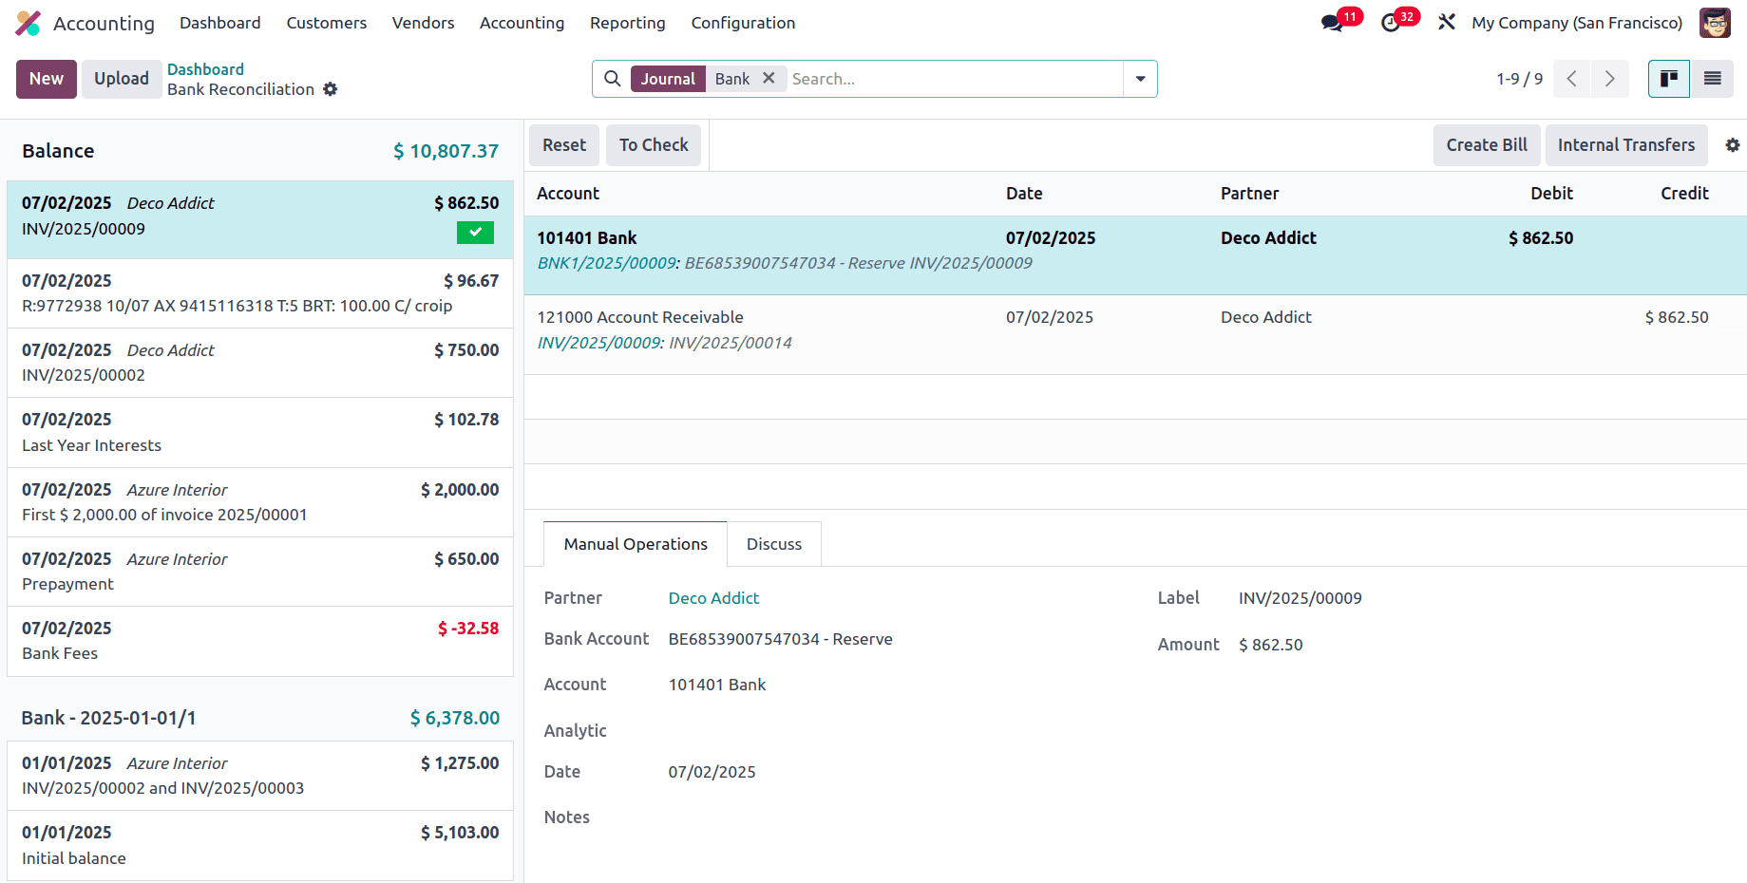This screenshot has height=883, width=1747.
Task: Follow the Dashboard breadcrumb link
Action: 205,69
